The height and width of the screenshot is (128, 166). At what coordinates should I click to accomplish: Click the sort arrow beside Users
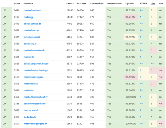coord(74,4)
